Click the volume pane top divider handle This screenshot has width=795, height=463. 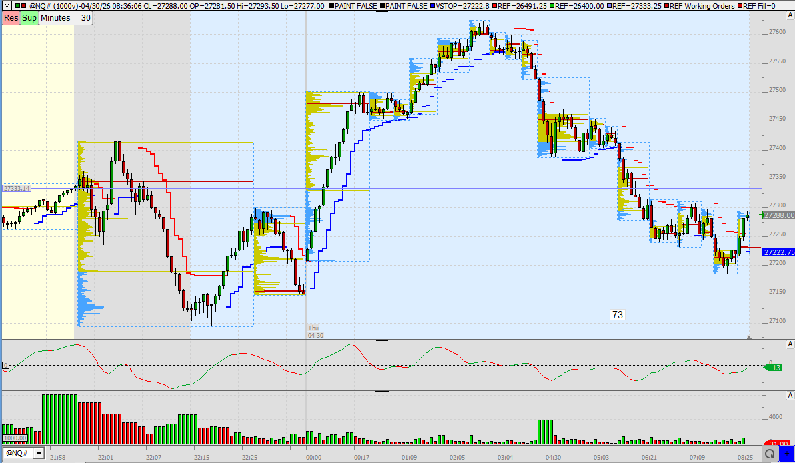point(381,391)
